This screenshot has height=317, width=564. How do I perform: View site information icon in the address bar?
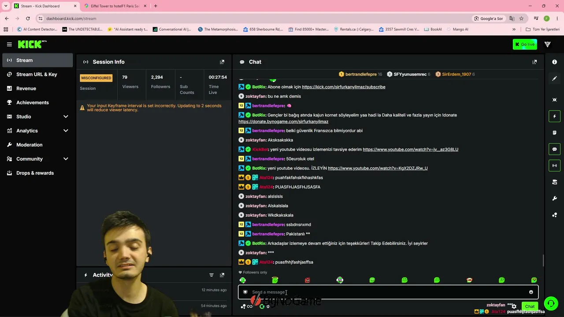[41, 18]
